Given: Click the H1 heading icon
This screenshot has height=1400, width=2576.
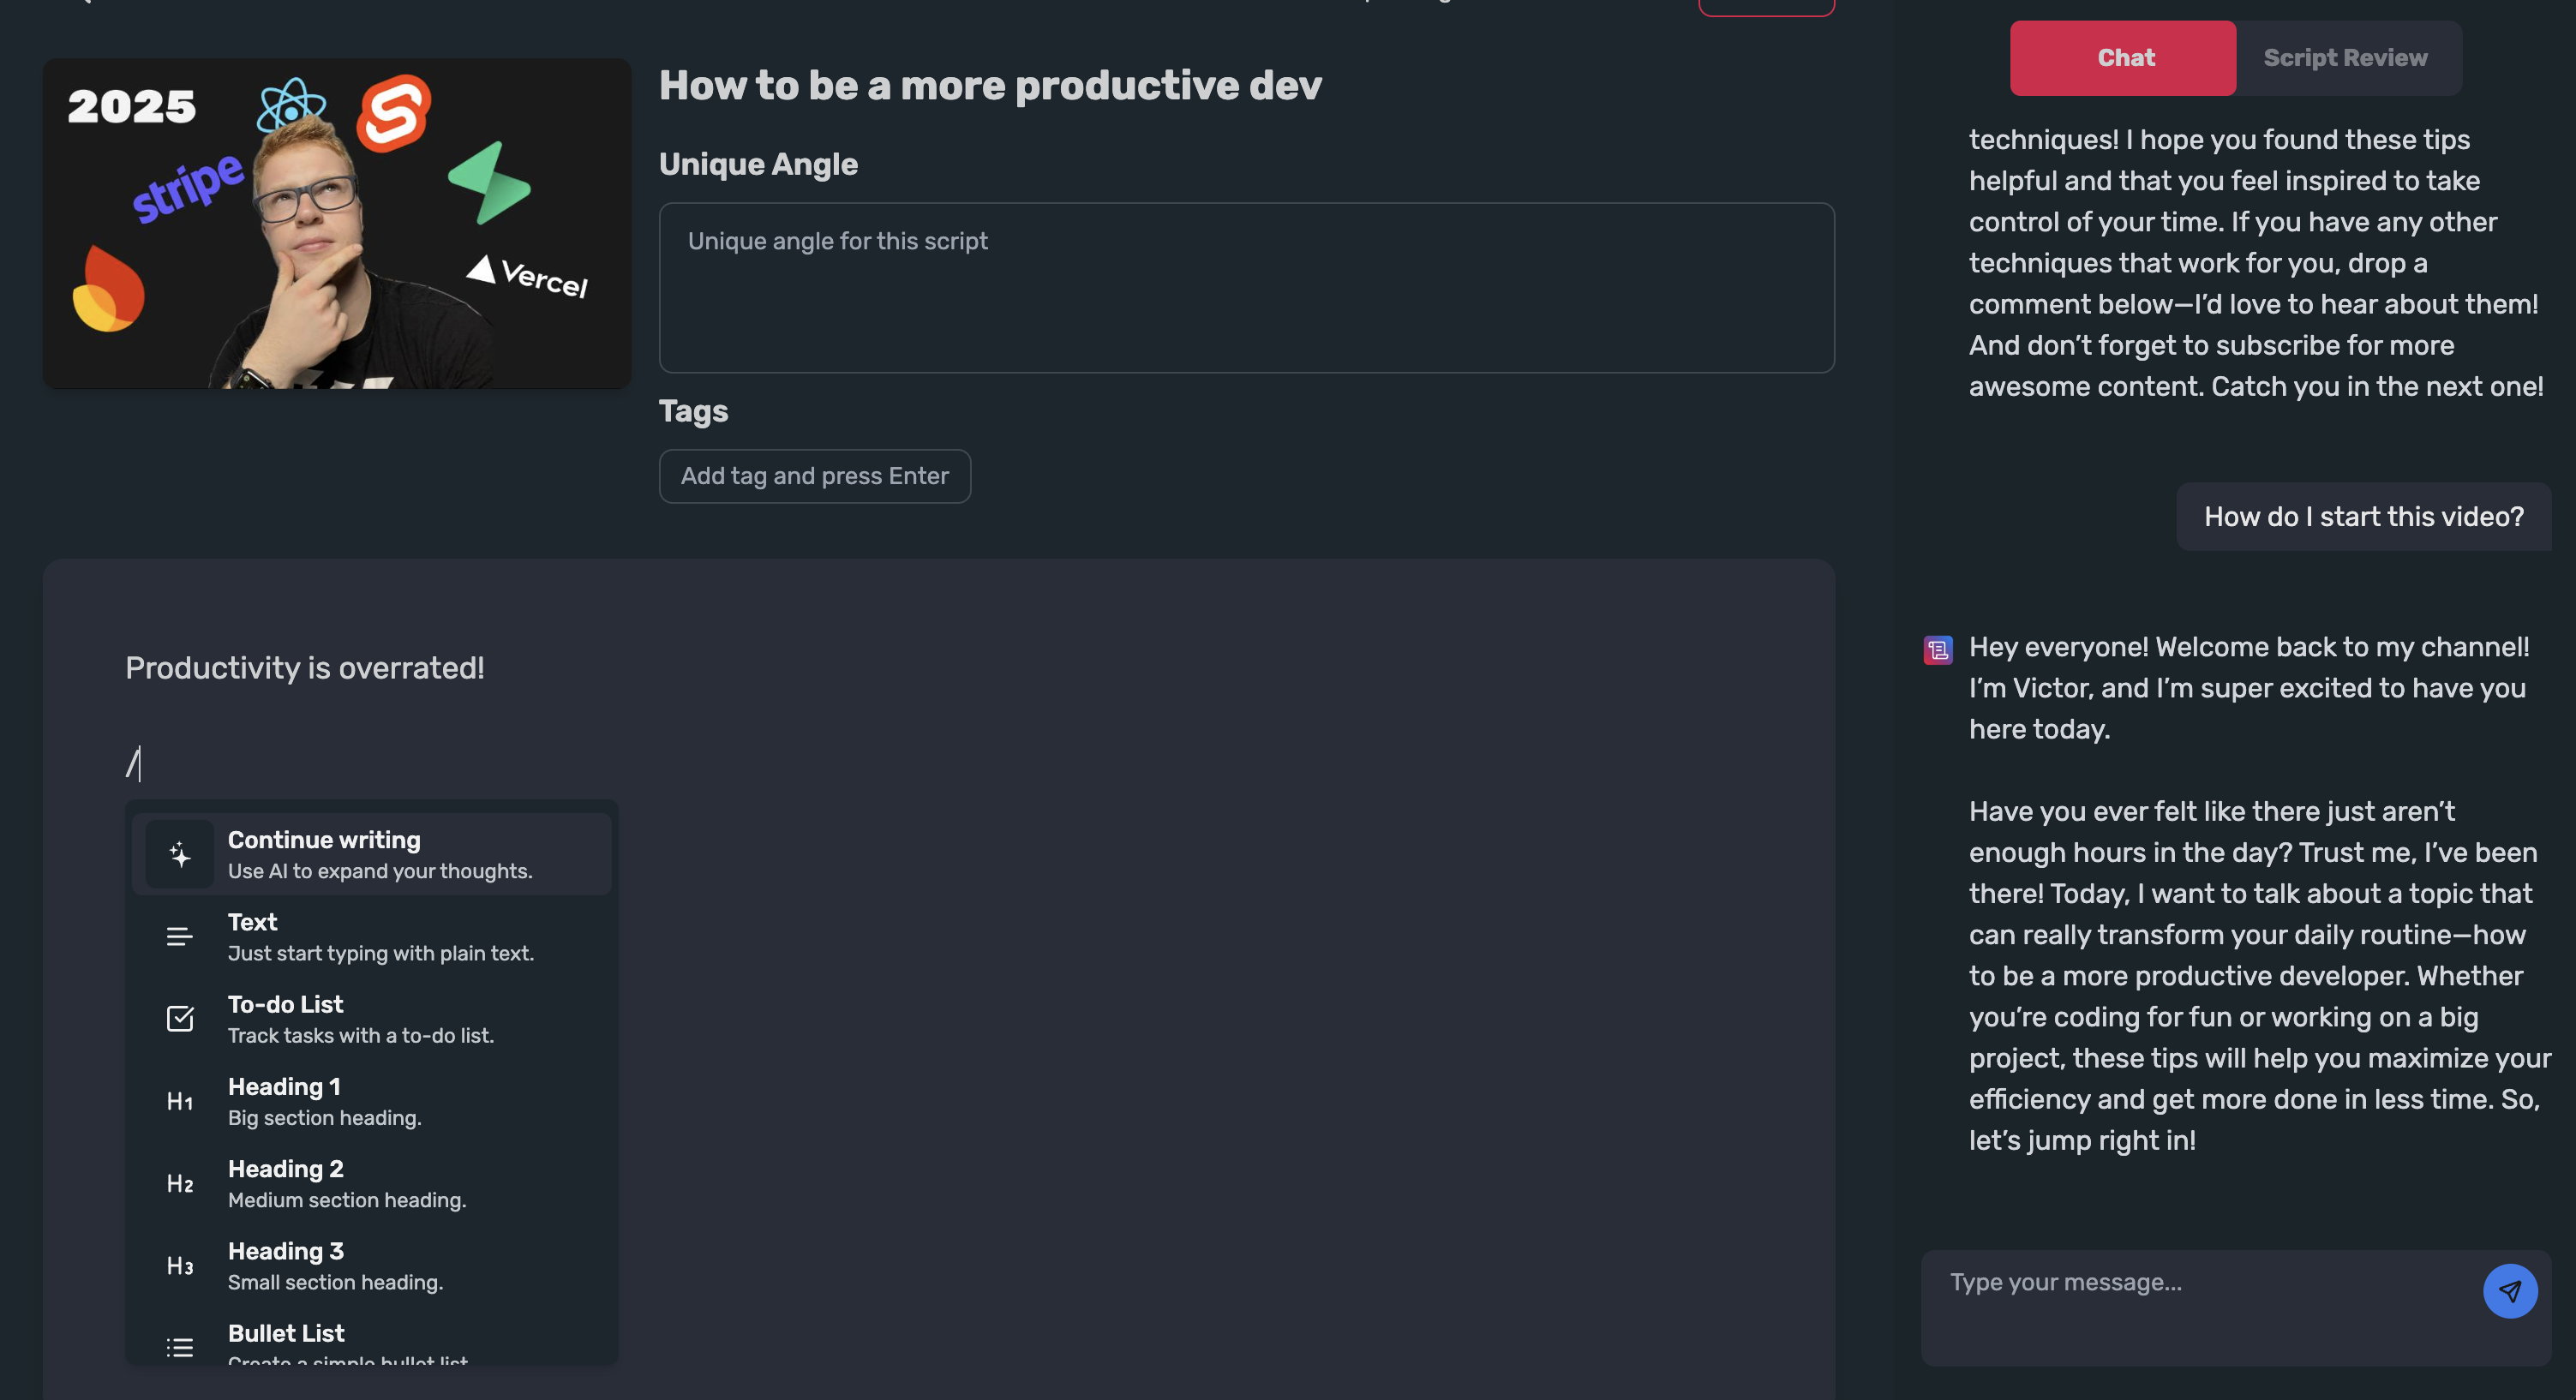Looking at the screenshot, I should pos(180,1101).
